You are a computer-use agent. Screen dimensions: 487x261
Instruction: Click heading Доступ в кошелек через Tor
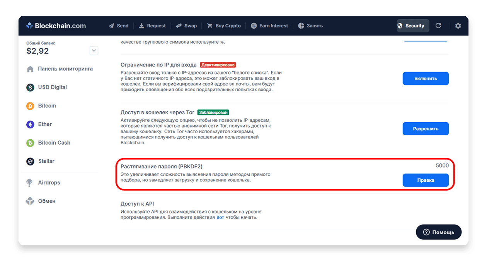point(157,113)
